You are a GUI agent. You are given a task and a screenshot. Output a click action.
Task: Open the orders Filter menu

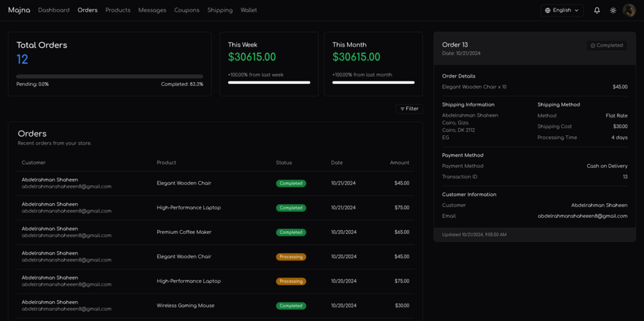coord(409,109)
